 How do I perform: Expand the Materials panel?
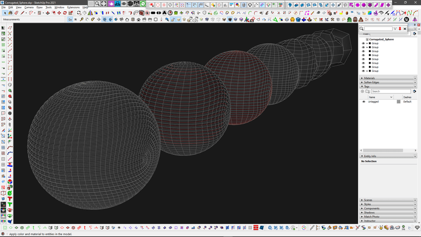(369, 78)
